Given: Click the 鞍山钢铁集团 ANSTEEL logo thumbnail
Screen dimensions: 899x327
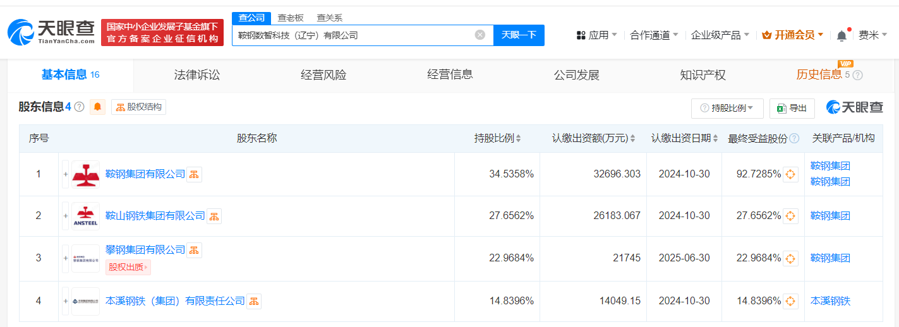Looking at the screenshot, I should click(85, 216).
